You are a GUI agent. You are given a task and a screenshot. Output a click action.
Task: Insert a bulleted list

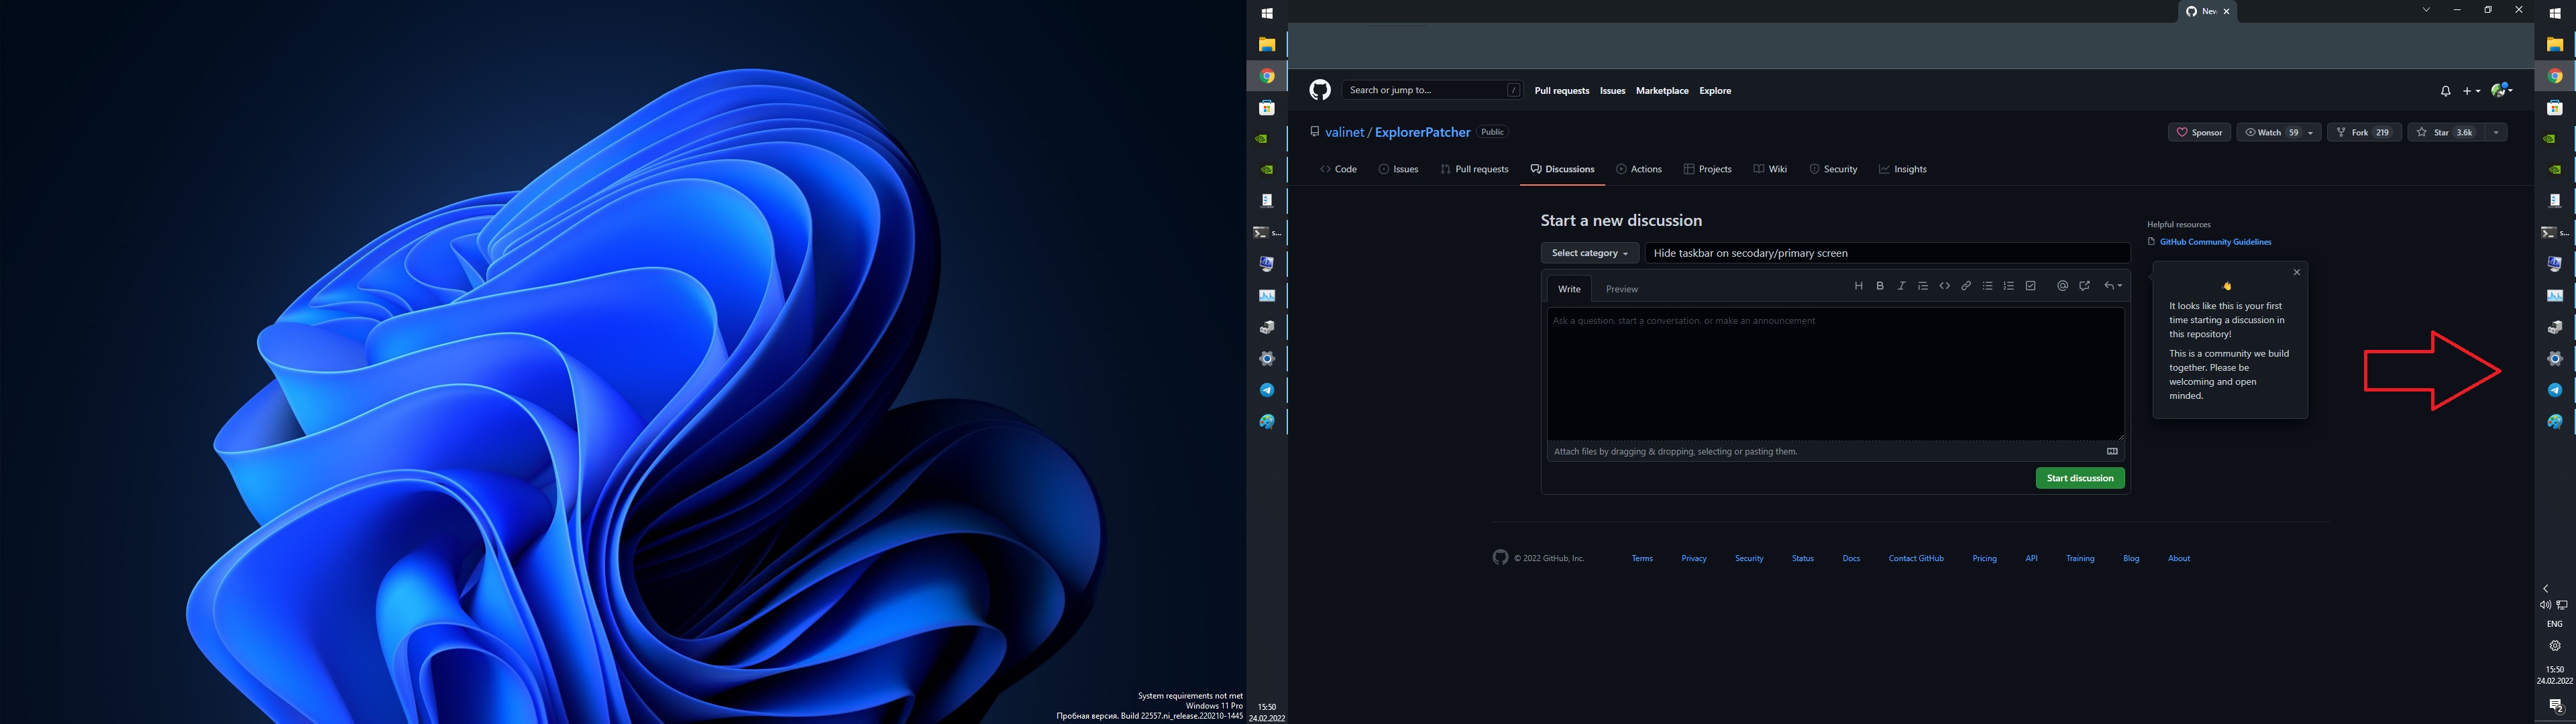[1988, 286]
